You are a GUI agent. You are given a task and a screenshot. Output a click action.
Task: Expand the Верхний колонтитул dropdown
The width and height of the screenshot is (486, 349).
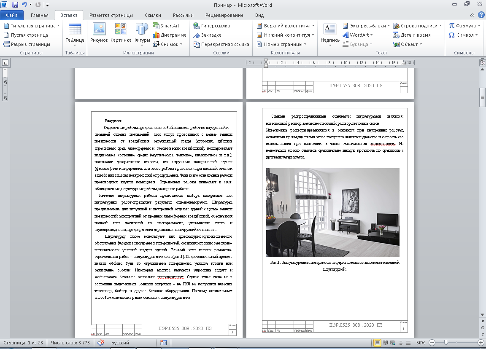[286, 26]
